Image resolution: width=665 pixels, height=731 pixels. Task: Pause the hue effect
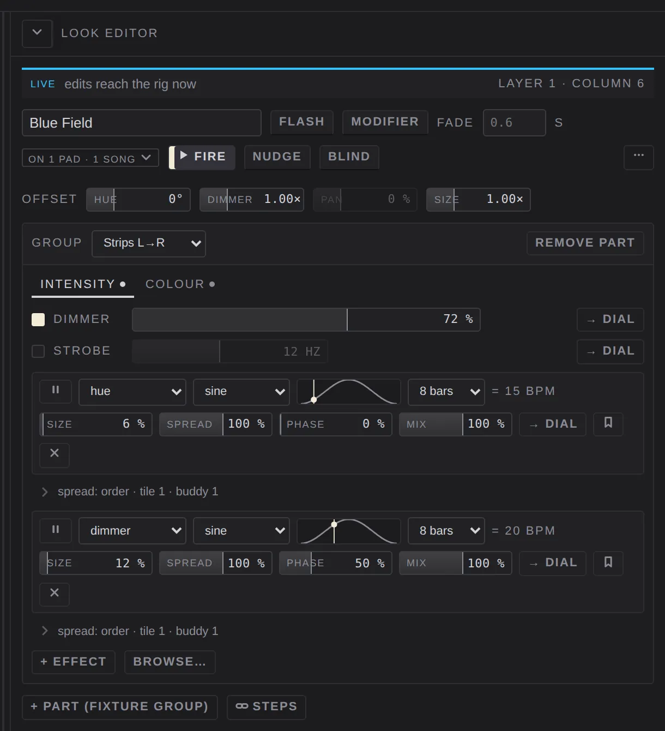56,391
